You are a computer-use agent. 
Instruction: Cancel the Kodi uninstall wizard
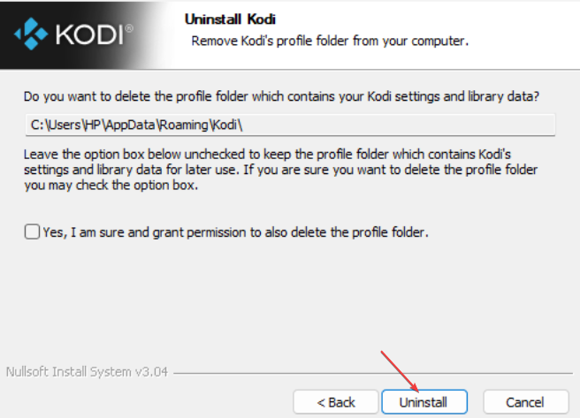[x=525, y=402]
